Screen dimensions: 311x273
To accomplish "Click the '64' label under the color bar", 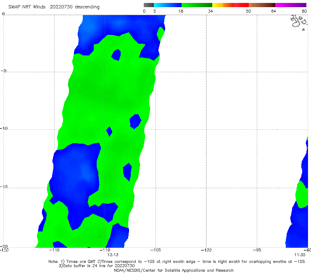I will [274, 11].
